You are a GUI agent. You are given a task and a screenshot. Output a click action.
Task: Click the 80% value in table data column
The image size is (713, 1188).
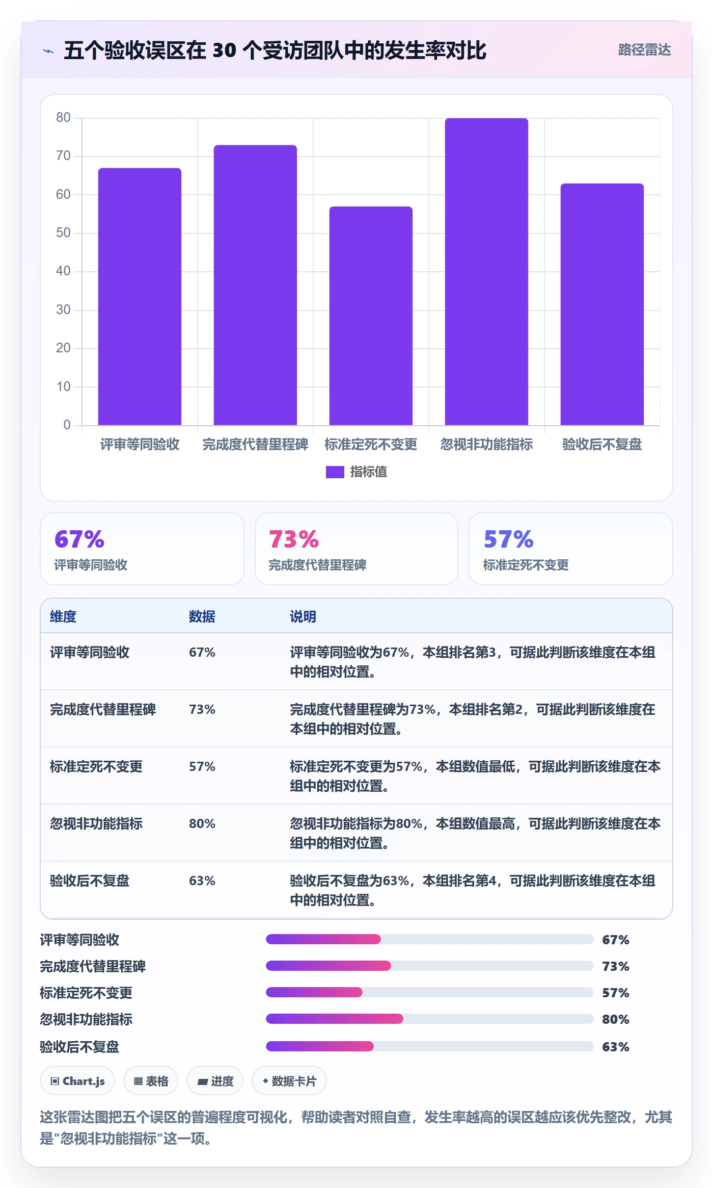pos(202,823)
